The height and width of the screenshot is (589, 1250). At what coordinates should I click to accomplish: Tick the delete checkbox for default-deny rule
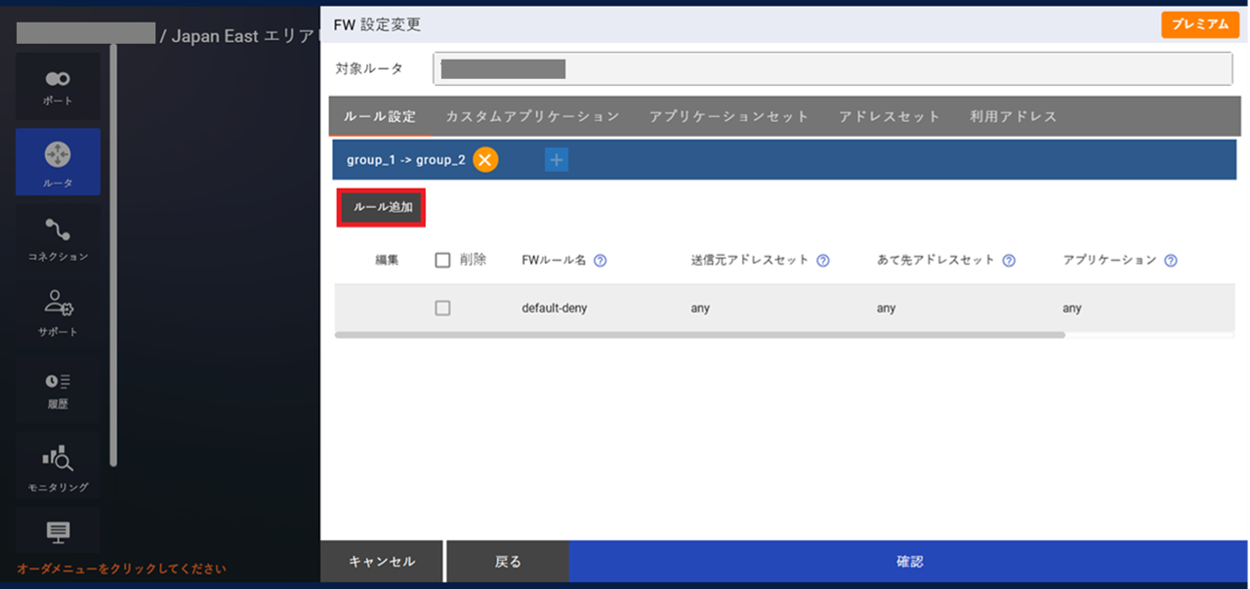pos(442,308)
